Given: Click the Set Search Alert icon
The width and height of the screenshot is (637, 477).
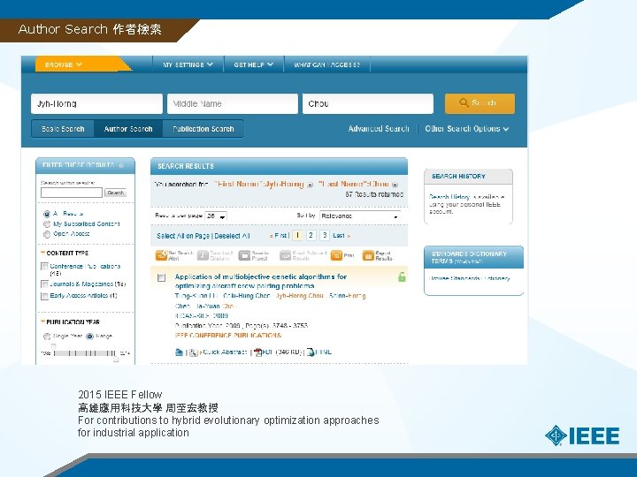Looking at the screenshot, I should pyautogui.click(x=161, y=255).
